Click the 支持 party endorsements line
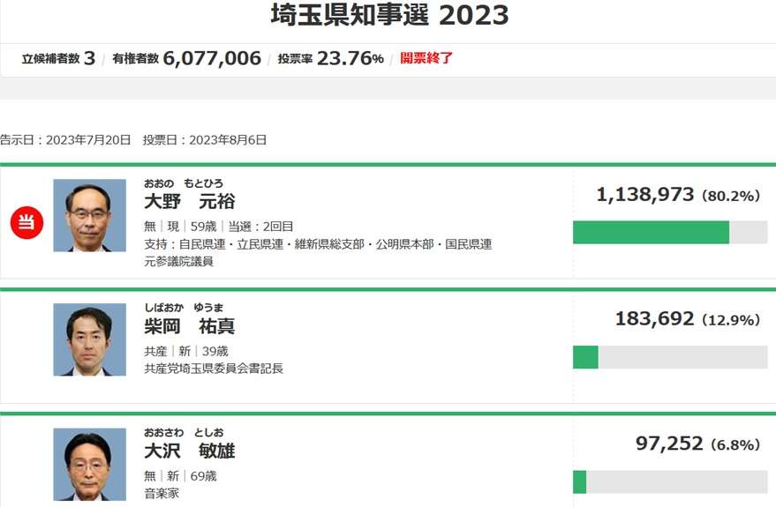The image size is (776, 507). (318, 244)
